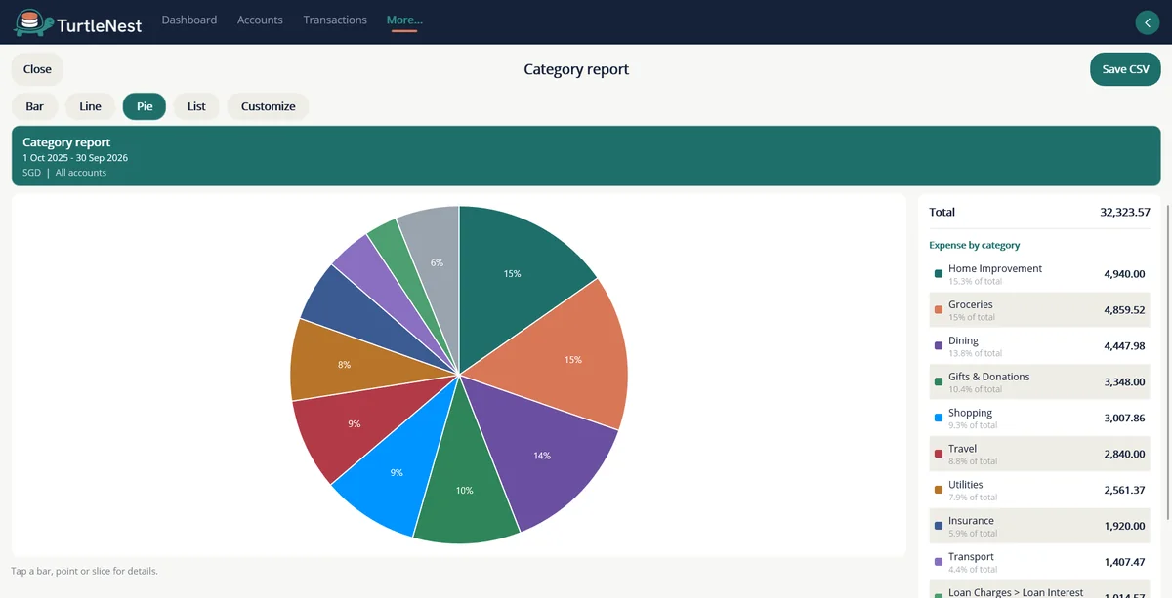Select the orange 15% pie slice

tap(571, 359)
